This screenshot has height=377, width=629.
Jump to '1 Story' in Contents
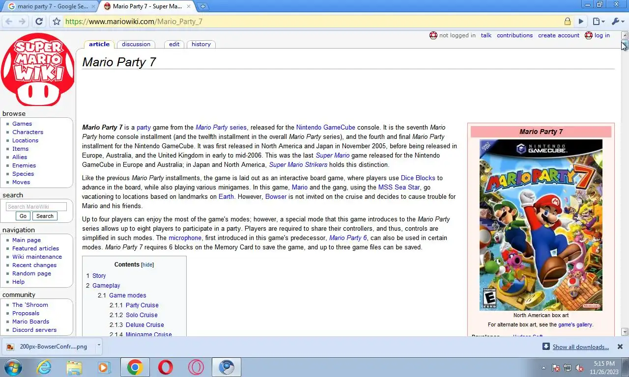[96, 276]
